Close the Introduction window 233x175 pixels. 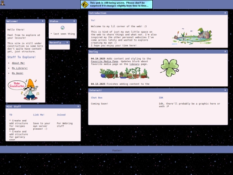point(225,13)
